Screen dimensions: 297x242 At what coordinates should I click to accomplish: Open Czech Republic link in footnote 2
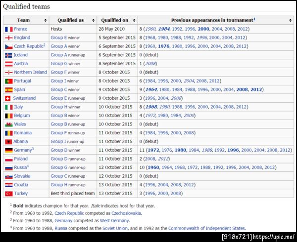coord(69,213)
